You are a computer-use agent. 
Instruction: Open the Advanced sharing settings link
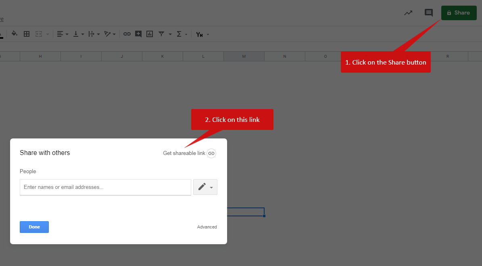[207, 227]
